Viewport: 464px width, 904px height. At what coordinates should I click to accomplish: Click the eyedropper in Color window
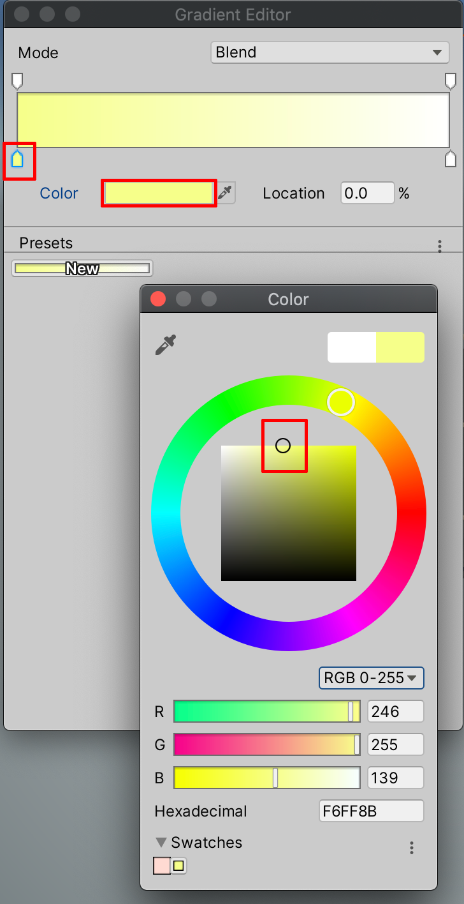[165, 345]
